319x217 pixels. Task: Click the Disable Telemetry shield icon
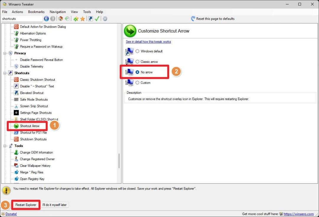click(16, 66)
